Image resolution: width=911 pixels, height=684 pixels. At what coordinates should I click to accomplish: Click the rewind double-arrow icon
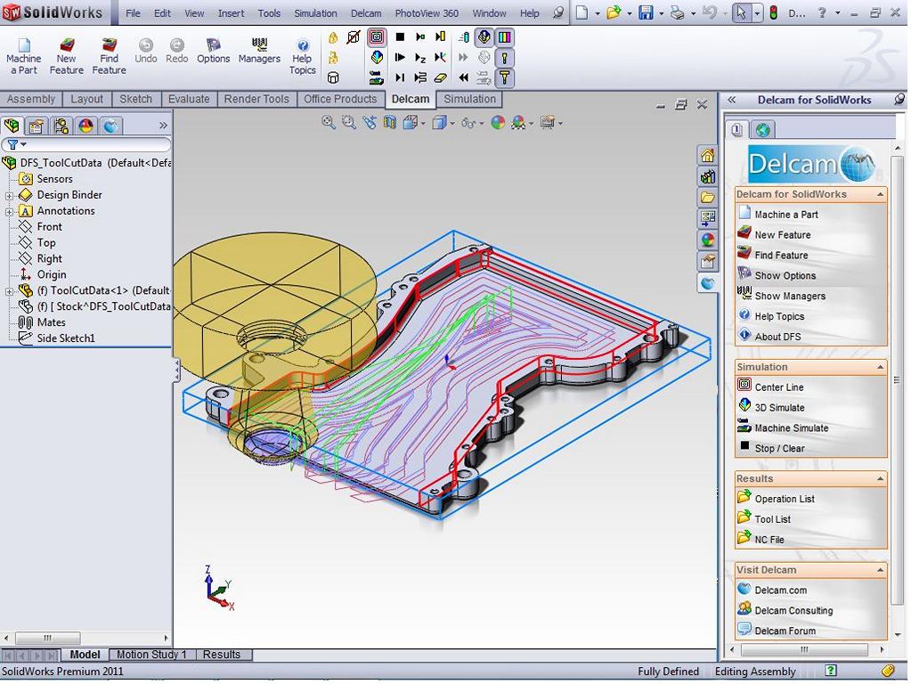[463, 77]
